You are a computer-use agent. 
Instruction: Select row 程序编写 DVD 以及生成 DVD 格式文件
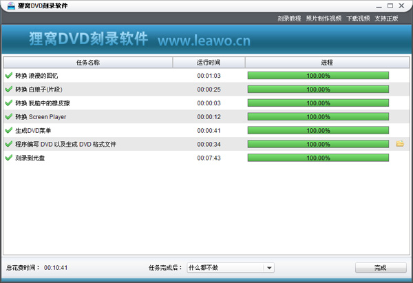pyautogui.click(x=206, y=144)
